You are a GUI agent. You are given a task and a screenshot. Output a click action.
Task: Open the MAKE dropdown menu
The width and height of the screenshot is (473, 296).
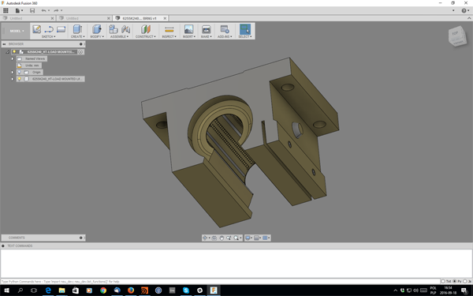point(207,36)
